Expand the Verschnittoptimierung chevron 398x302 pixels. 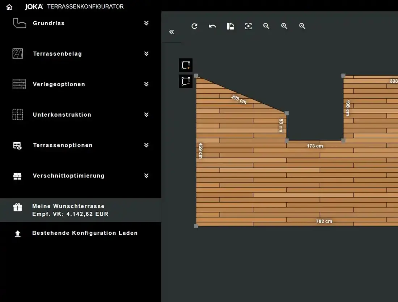146,176
